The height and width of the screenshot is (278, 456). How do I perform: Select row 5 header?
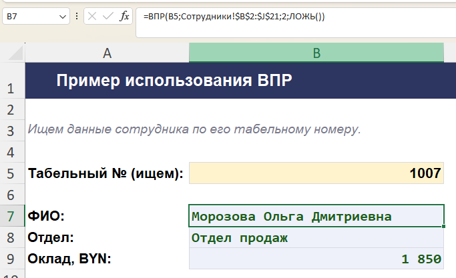(x=12, y=173)
